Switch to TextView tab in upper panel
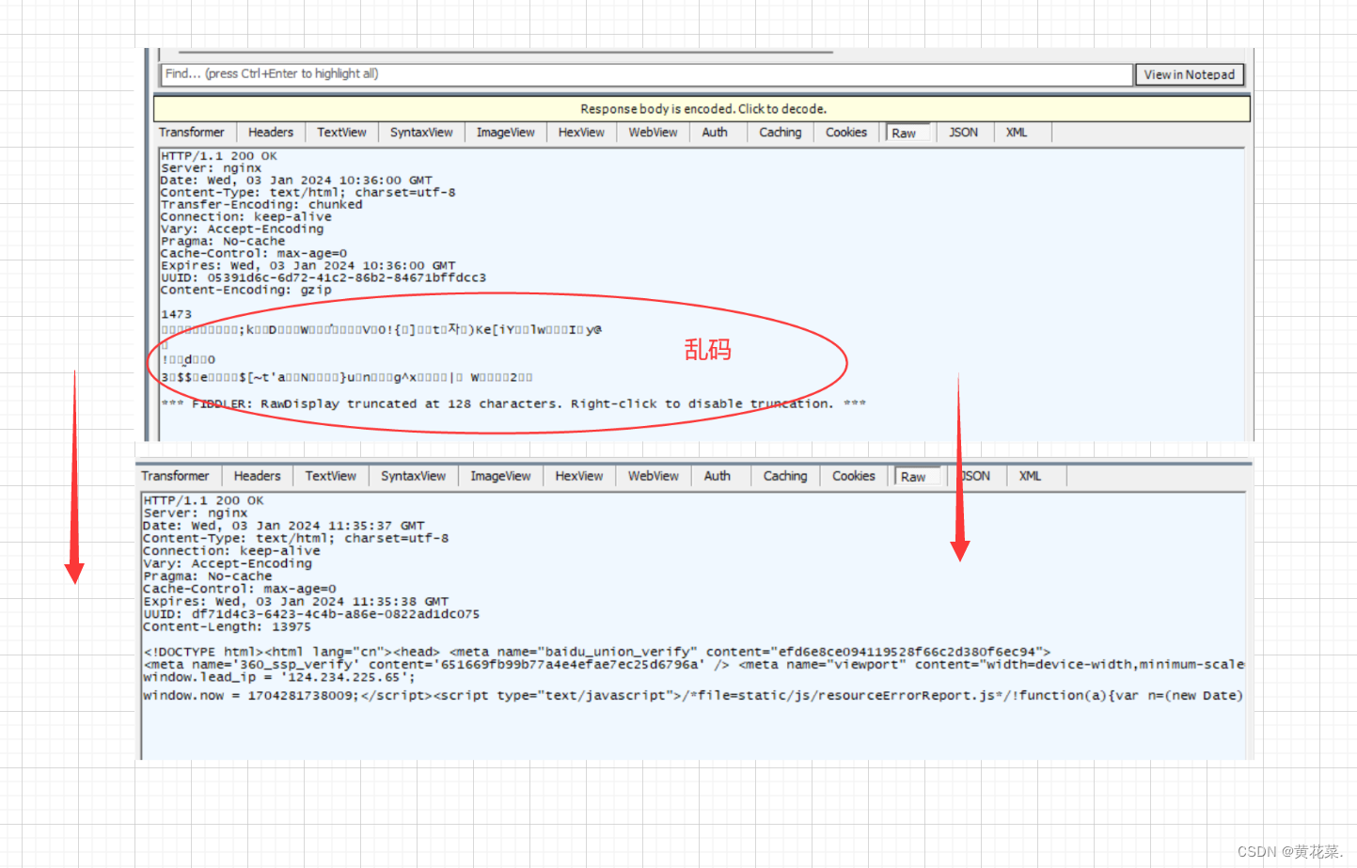Viewport: 1357px width, 868px height. [341, 133]
